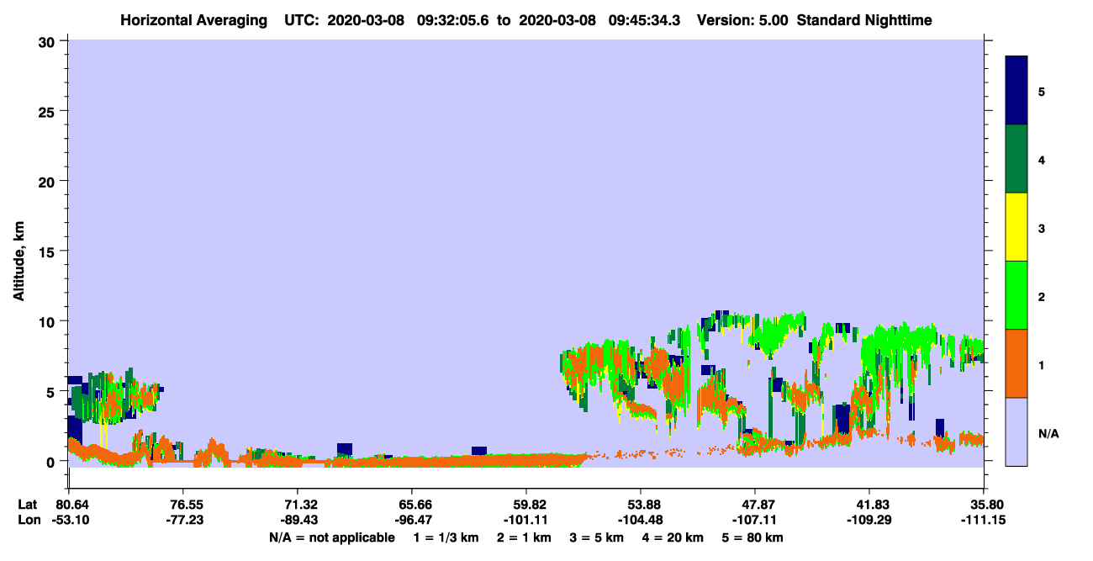Click longitude value -89.43
The height and width of the screenshot is (561, 1093).
pos(298,520)
